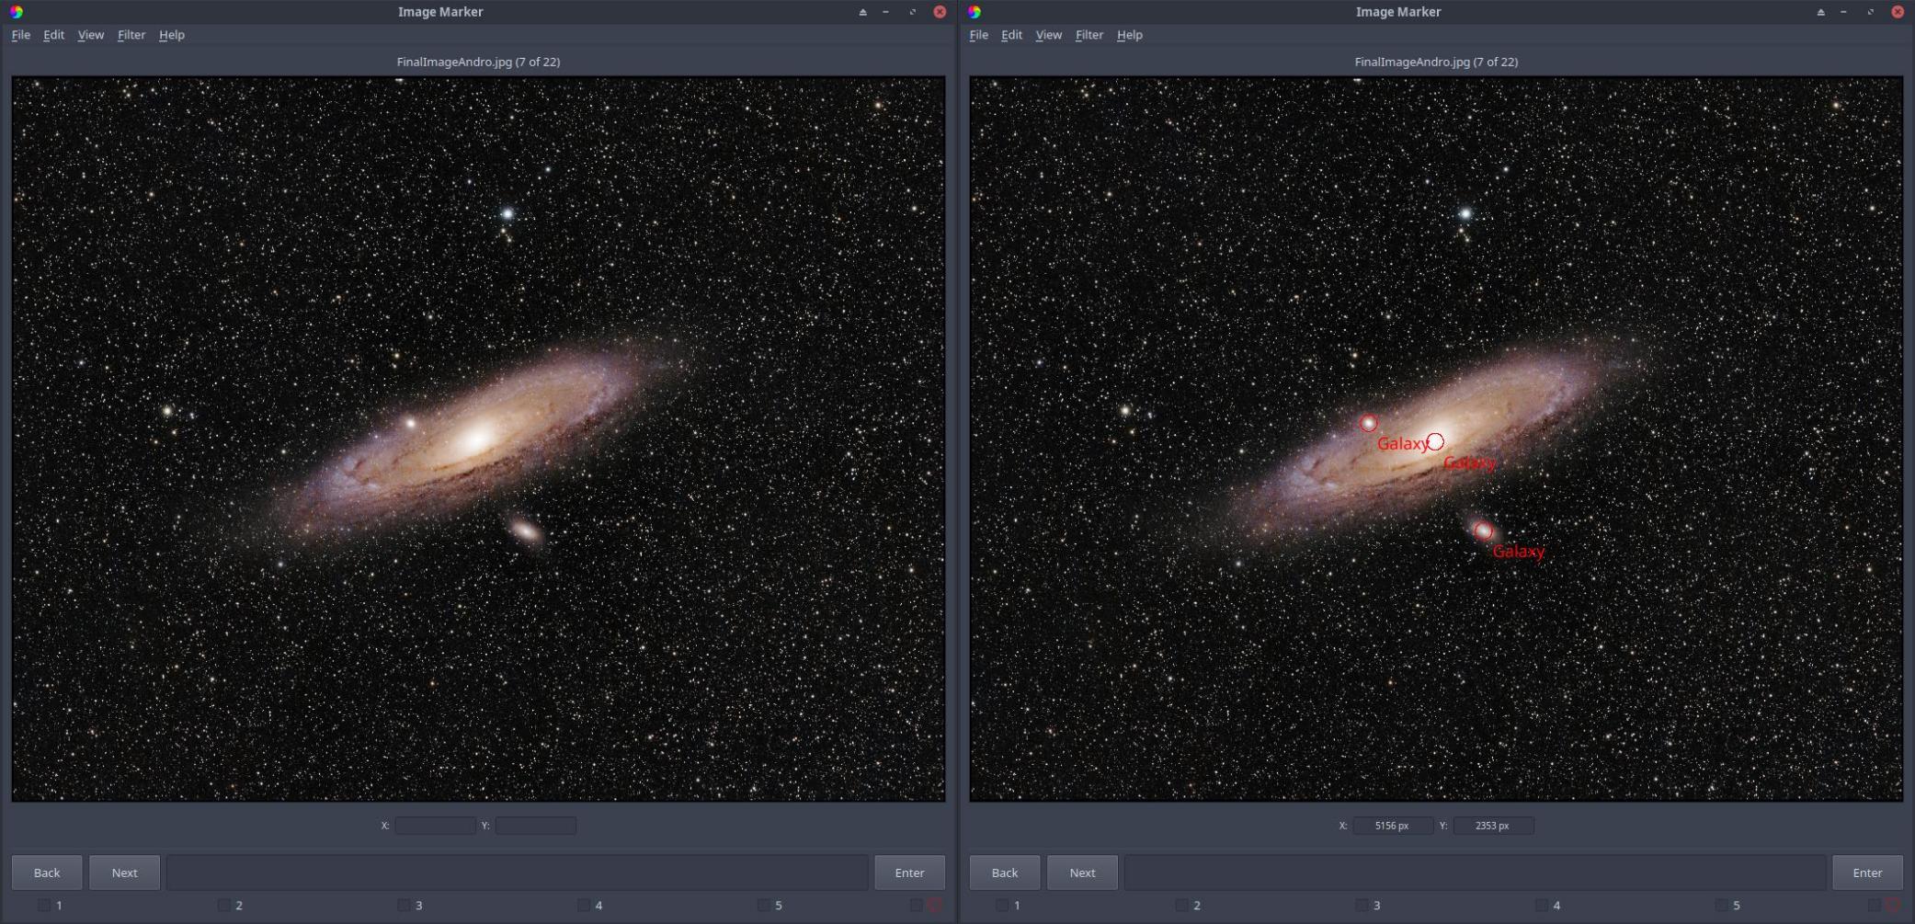The image size is (1915, 924).
Task: Open View menu in right Image Marker window
Action: point(1048,35)
